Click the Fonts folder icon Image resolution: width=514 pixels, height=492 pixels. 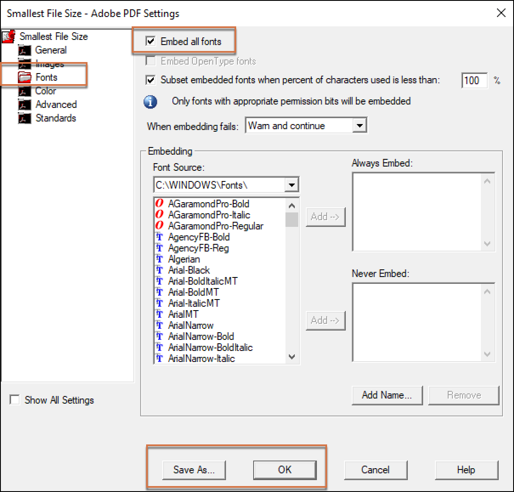coord(25,76)
